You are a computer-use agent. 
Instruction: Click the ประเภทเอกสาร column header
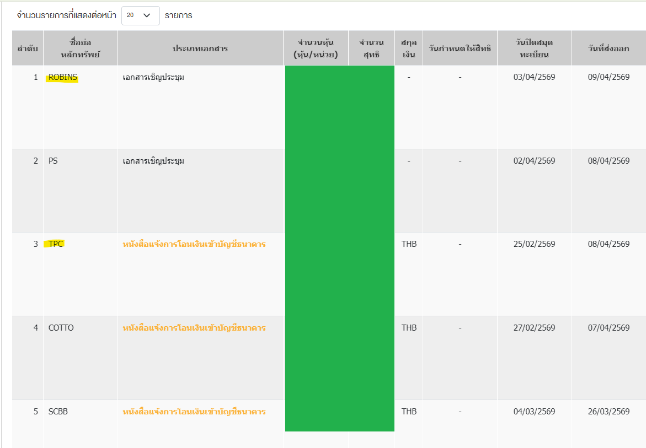coord(200,48)
